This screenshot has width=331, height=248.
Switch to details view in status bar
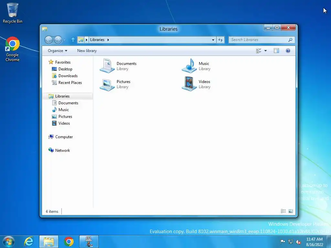point(283,211)
